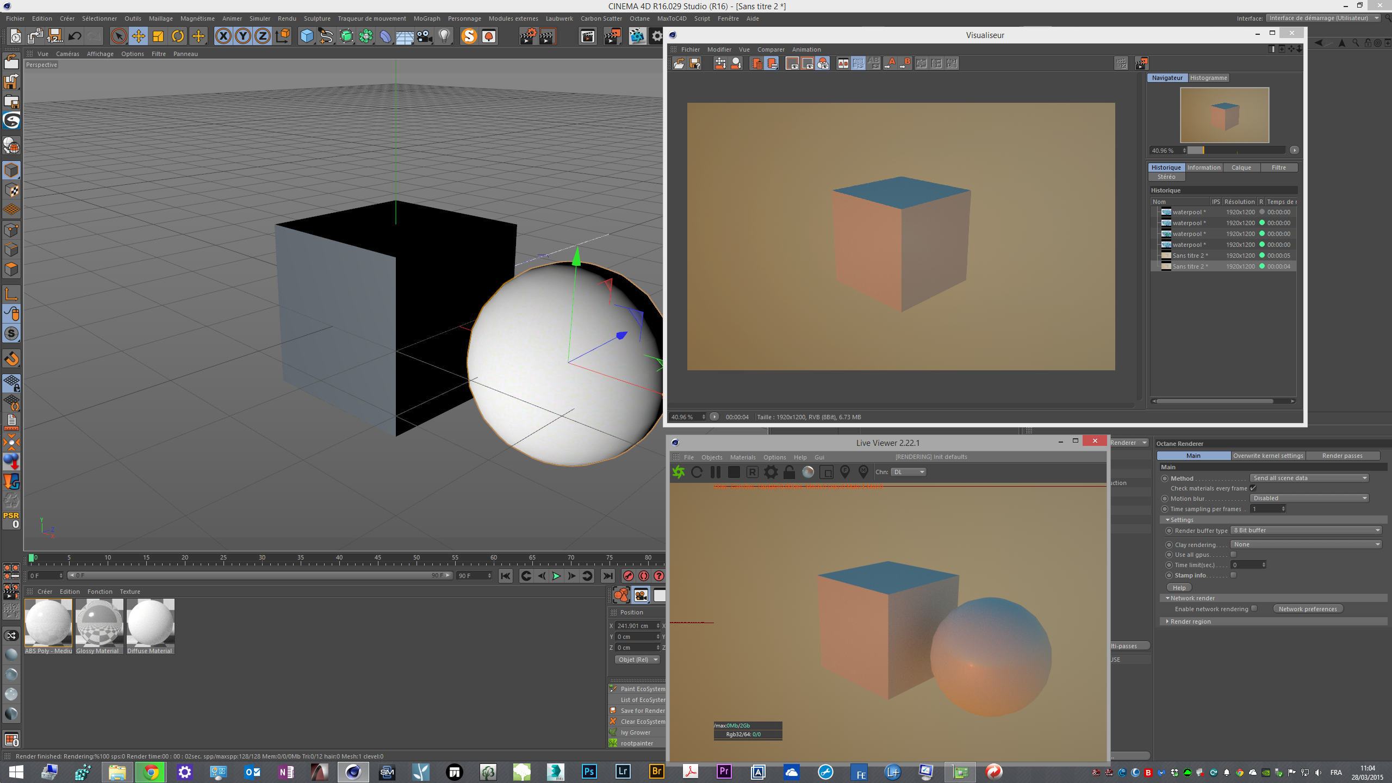Restart render with Octane logo icon
Screen dimensions: 1392x783
point(679,472)
